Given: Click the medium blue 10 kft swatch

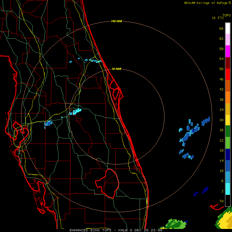Looking at the screenshot, I should (x=228, y=166).
